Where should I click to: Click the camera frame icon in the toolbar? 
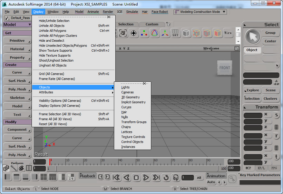pyautogui.click(x=123, y=33)
